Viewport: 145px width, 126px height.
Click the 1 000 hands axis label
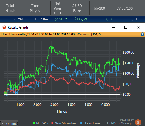click(20, 105)
